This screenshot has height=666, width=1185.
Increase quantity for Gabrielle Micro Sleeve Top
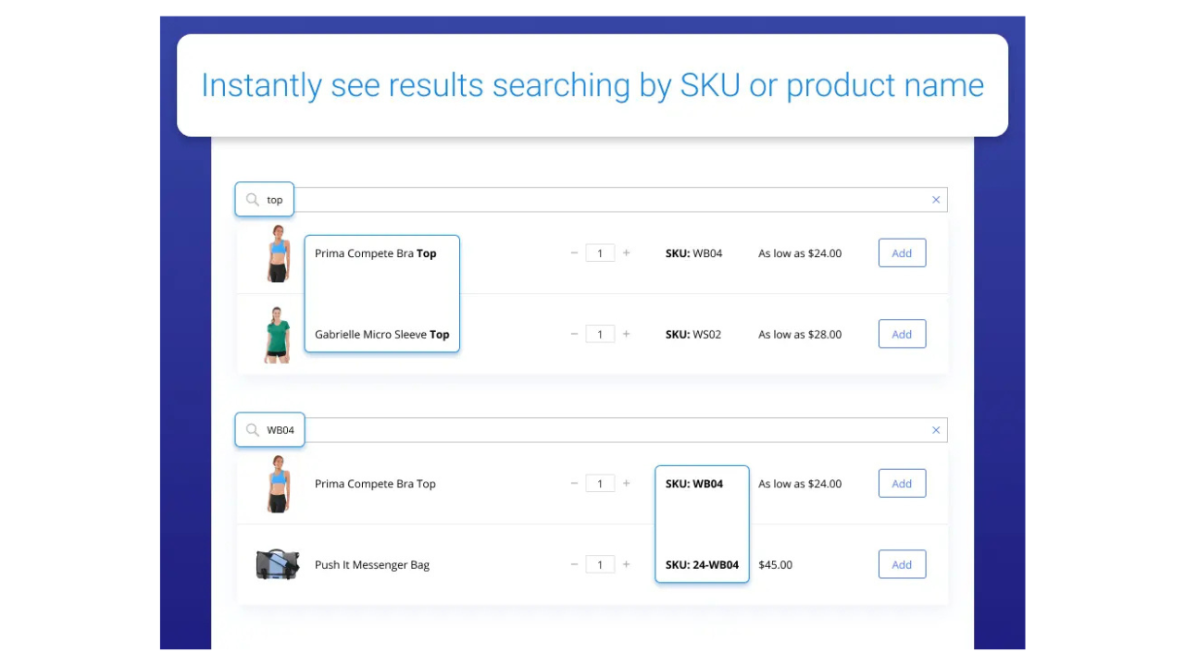click(x=627, y=334)
